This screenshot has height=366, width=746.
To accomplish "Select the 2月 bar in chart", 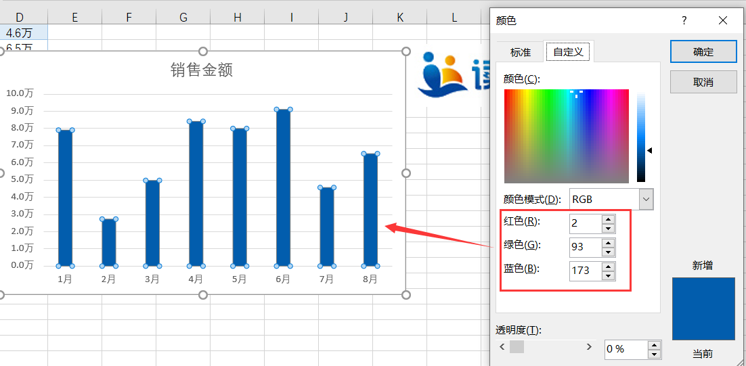I will (x=109, y=242).
